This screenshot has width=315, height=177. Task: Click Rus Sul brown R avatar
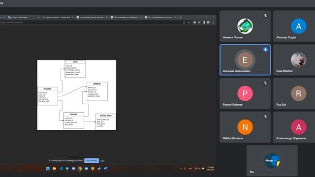299,93
